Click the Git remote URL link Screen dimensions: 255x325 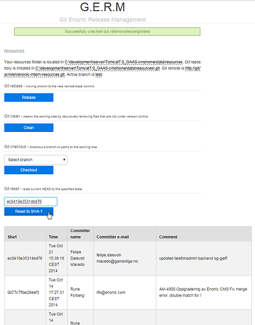pos(103,71)
